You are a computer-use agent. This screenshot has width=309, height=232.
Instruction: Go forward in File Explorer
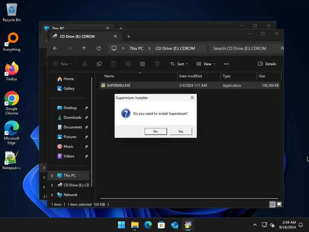70,48
